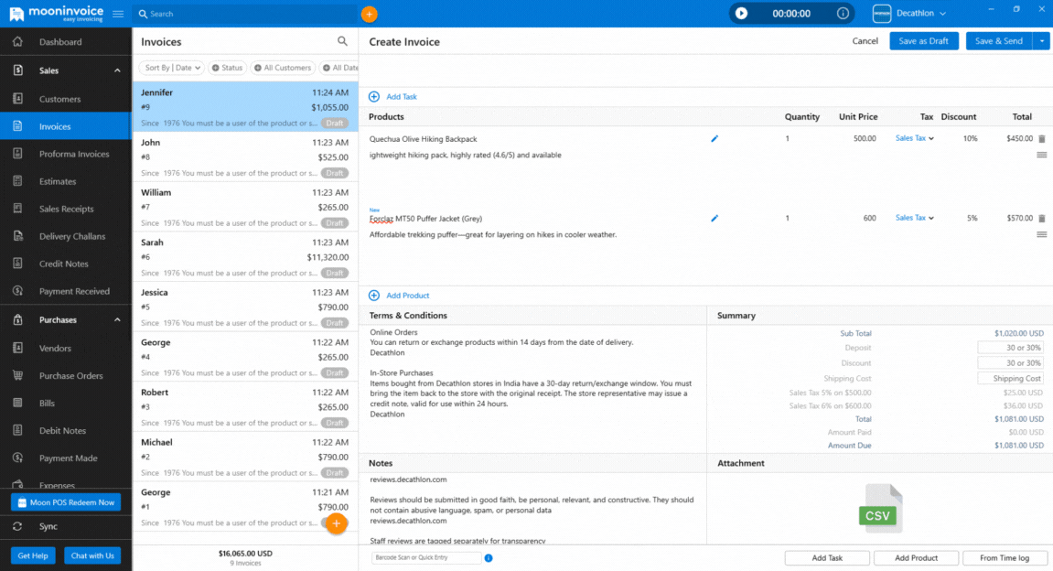The height and width of the screenshot is (571, 1053).
Task: Edit the Quechua Olive Hiking Backpack product
Action: tap(715, 138)
